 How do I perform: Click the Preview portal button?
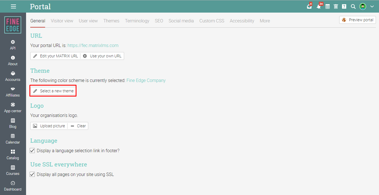[x=357, y=20]
